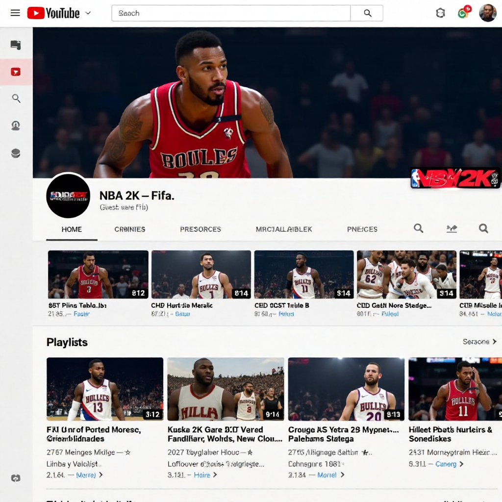The width and height of the screenshot is (502, 502).
Task: Open video titled 'CHD Hurtdie Meralic'
Action: pyautogui.click(x=182, y=305)
